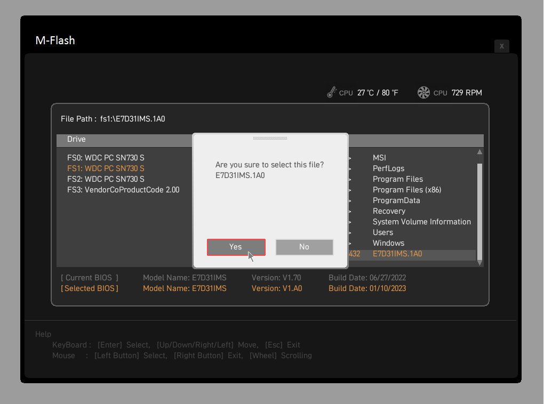The height and width of the screenshot is (404, 544).
Task: Choose FS3: VendorCoProductCode 2.00 drive
Action: (x=123, y=190)
